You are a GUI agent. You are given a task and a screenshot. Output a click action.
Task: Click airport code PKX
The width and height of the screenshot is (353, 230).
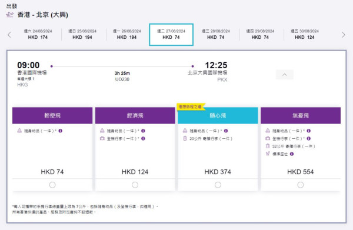[x=222, y=79]
